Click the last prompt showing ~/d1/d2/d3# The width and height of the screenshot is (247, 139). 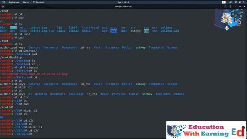[x=16, y=134]
